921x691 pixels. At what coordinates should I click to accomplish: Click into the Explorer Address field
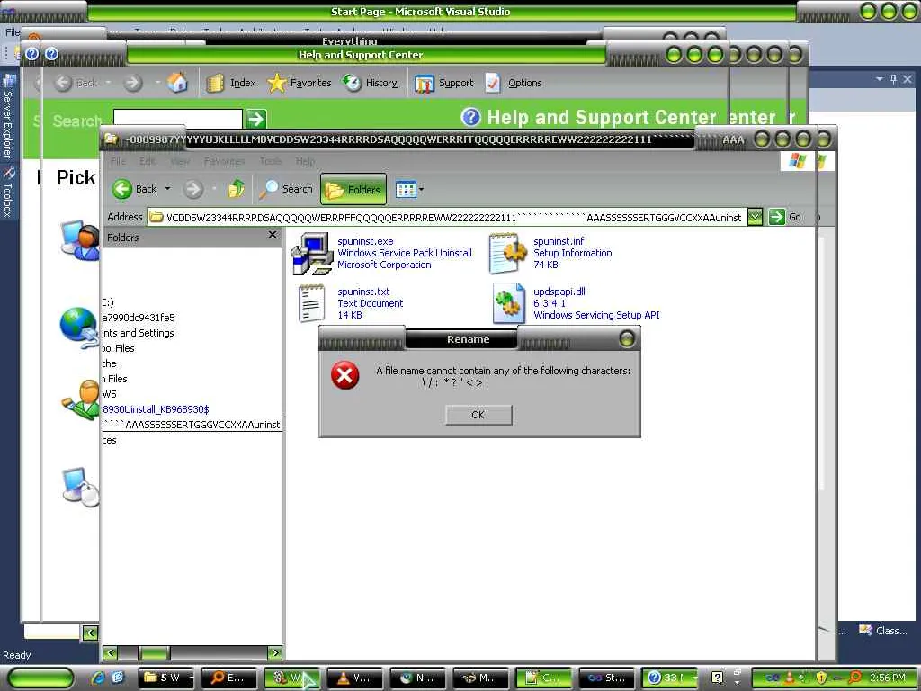coord(448,218)
